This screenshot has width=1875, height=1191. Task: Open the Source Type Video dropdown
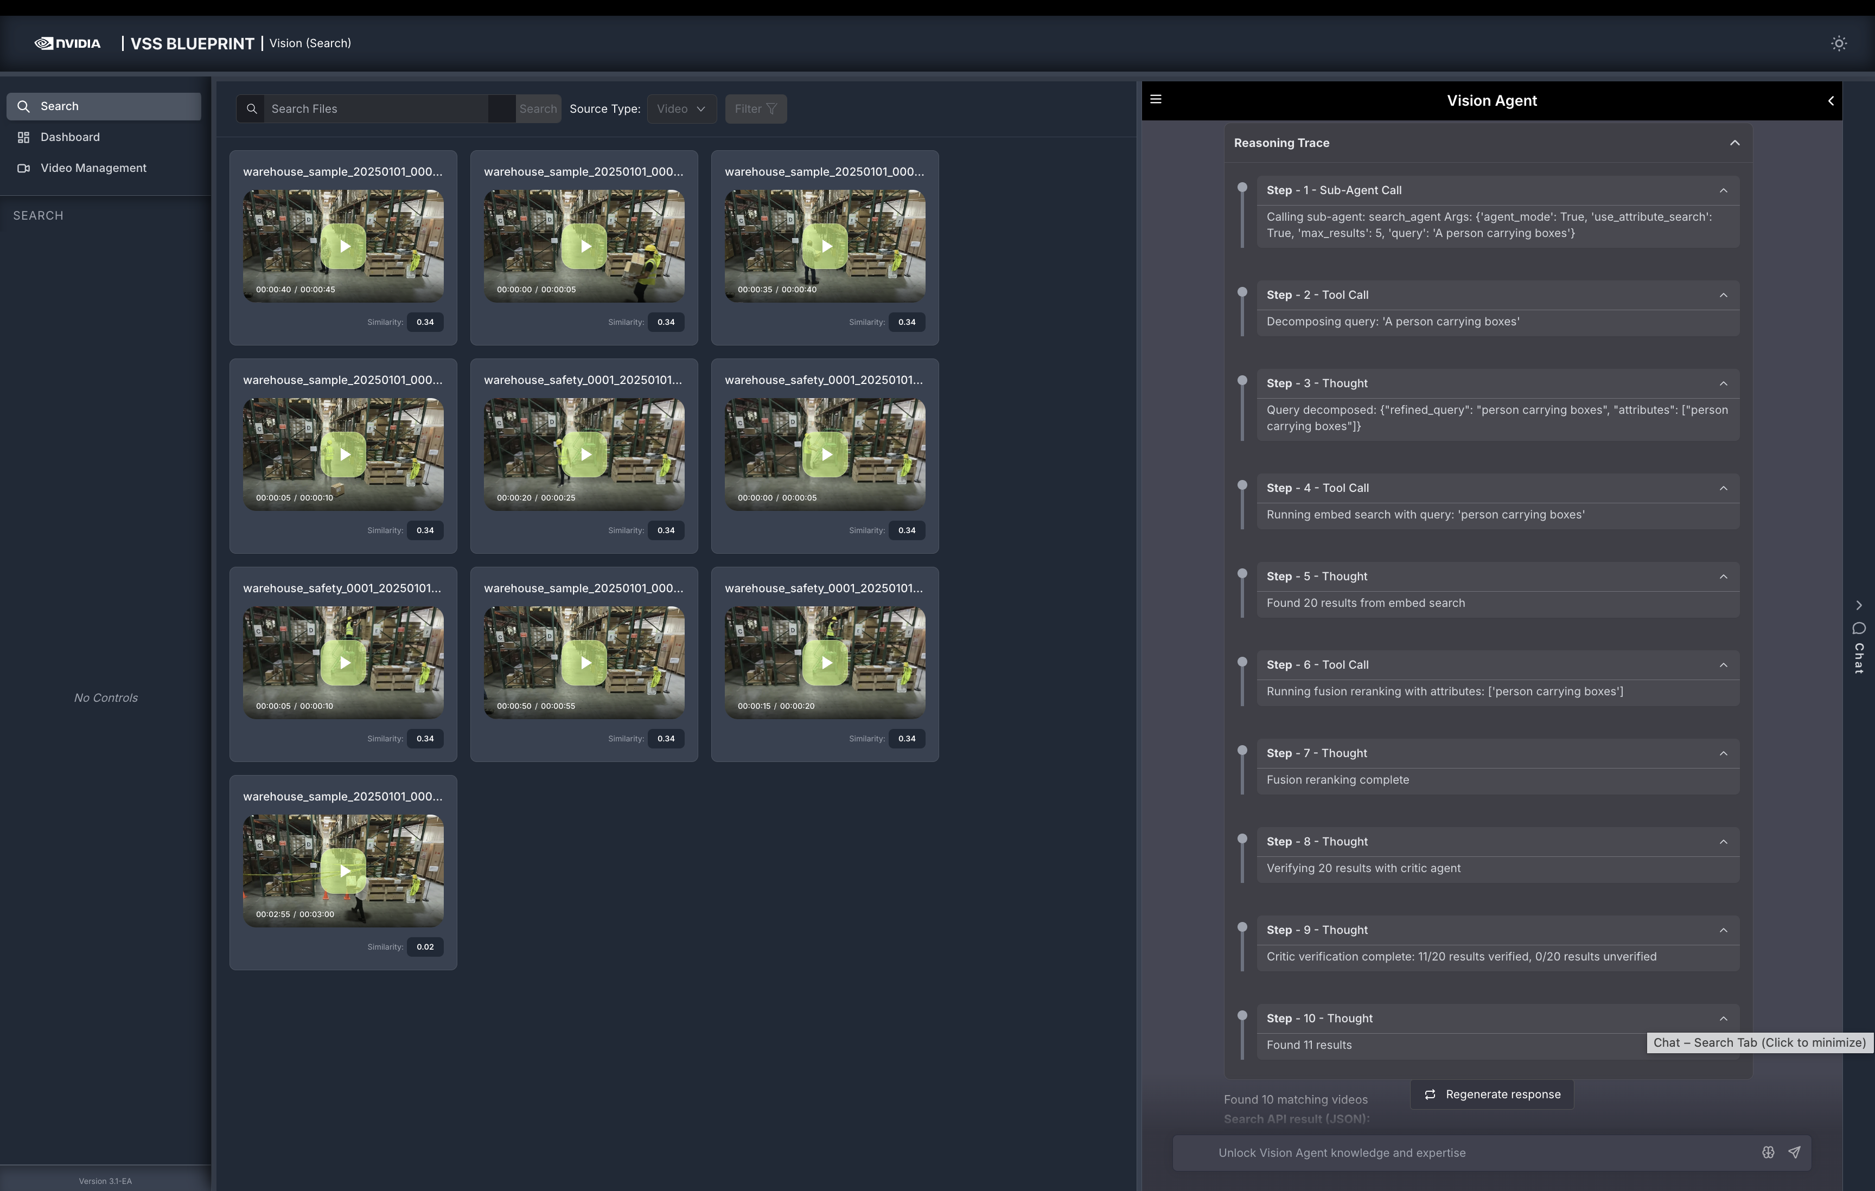coord(680,109)
